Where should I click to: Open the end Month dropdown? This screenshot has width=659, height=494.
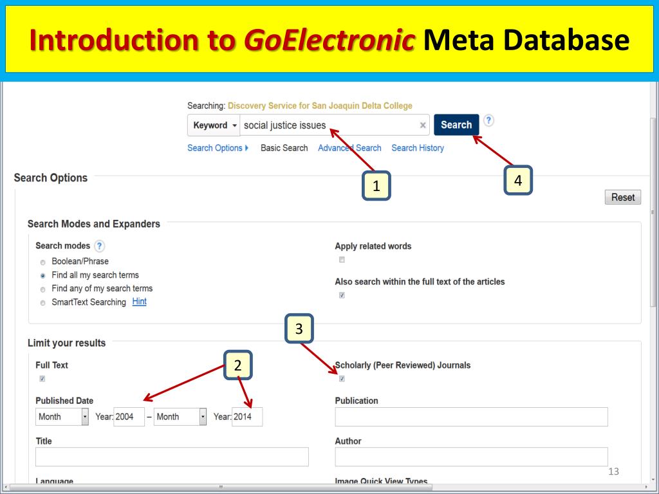180,417
